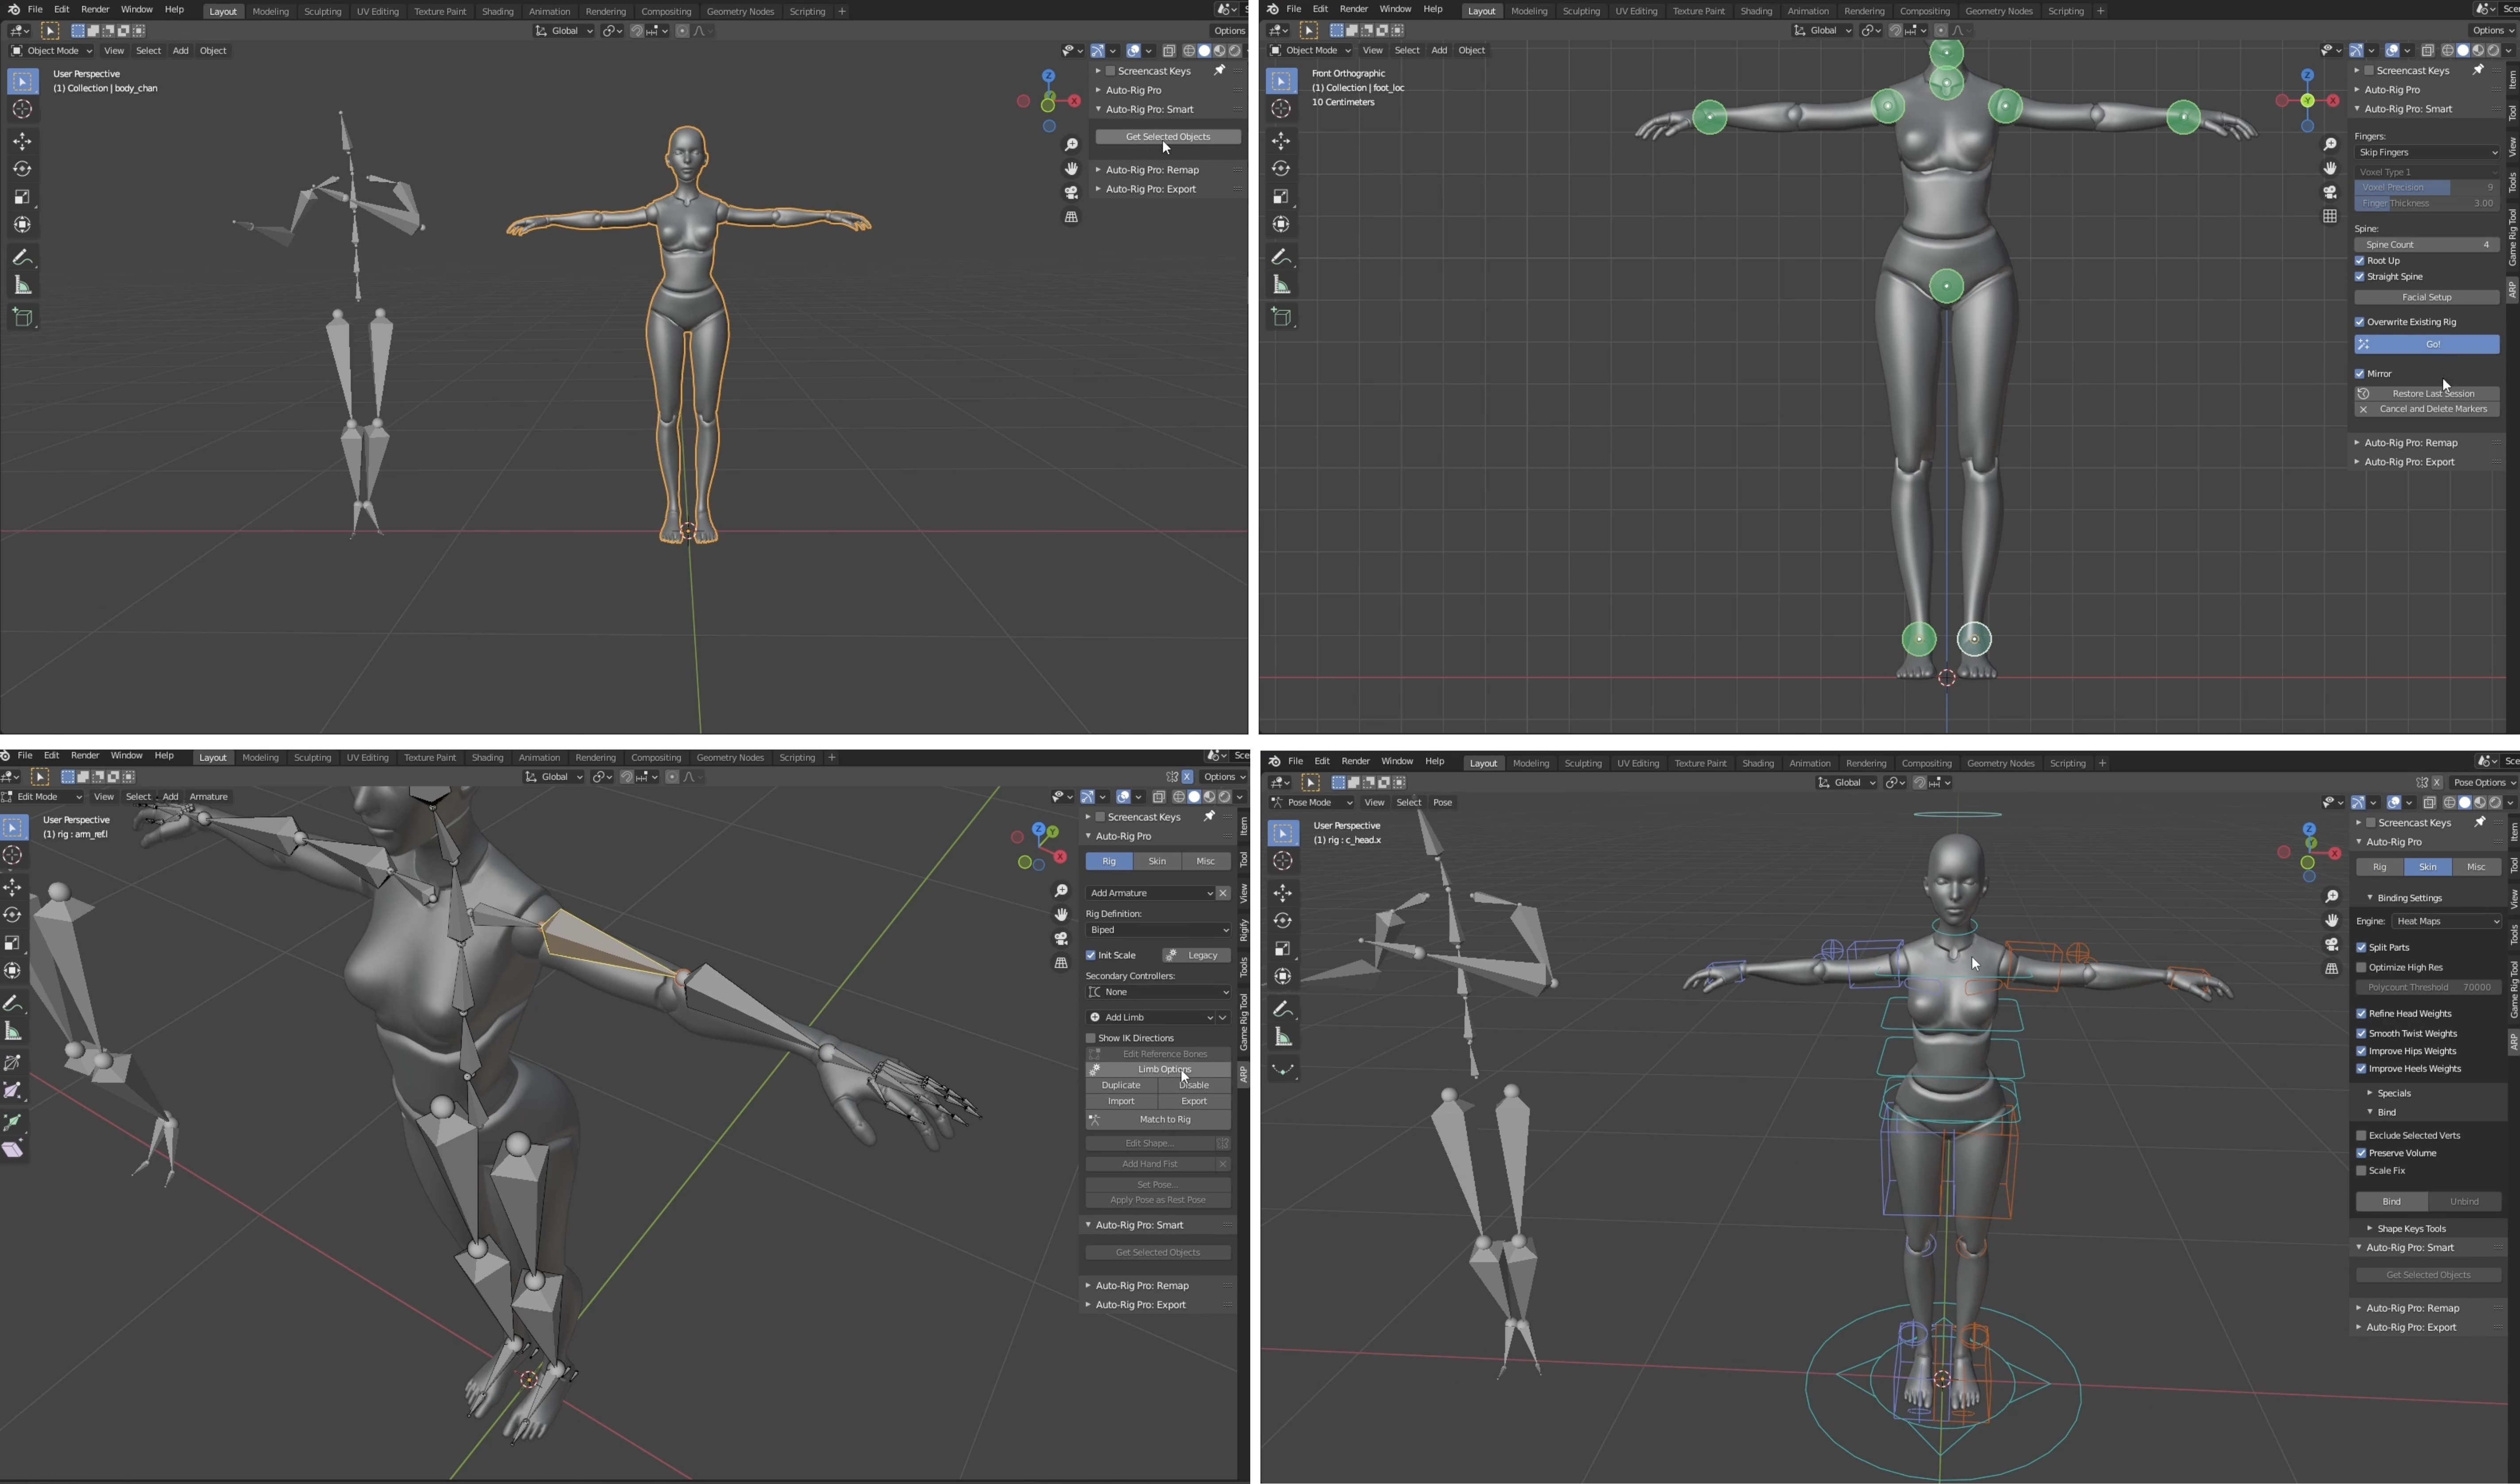The height and width of the screenshot is (1484, 2520).
Task: Remove armature X icon beside Add Armature
Action: 1223,893
